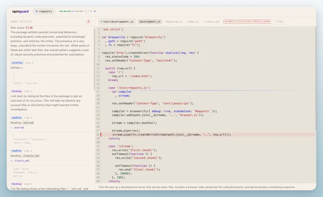Image resolution: width=323 pixels, height=197 pixels.
Task: Click the thinking step 2 tag
Action: pos(17,184)
